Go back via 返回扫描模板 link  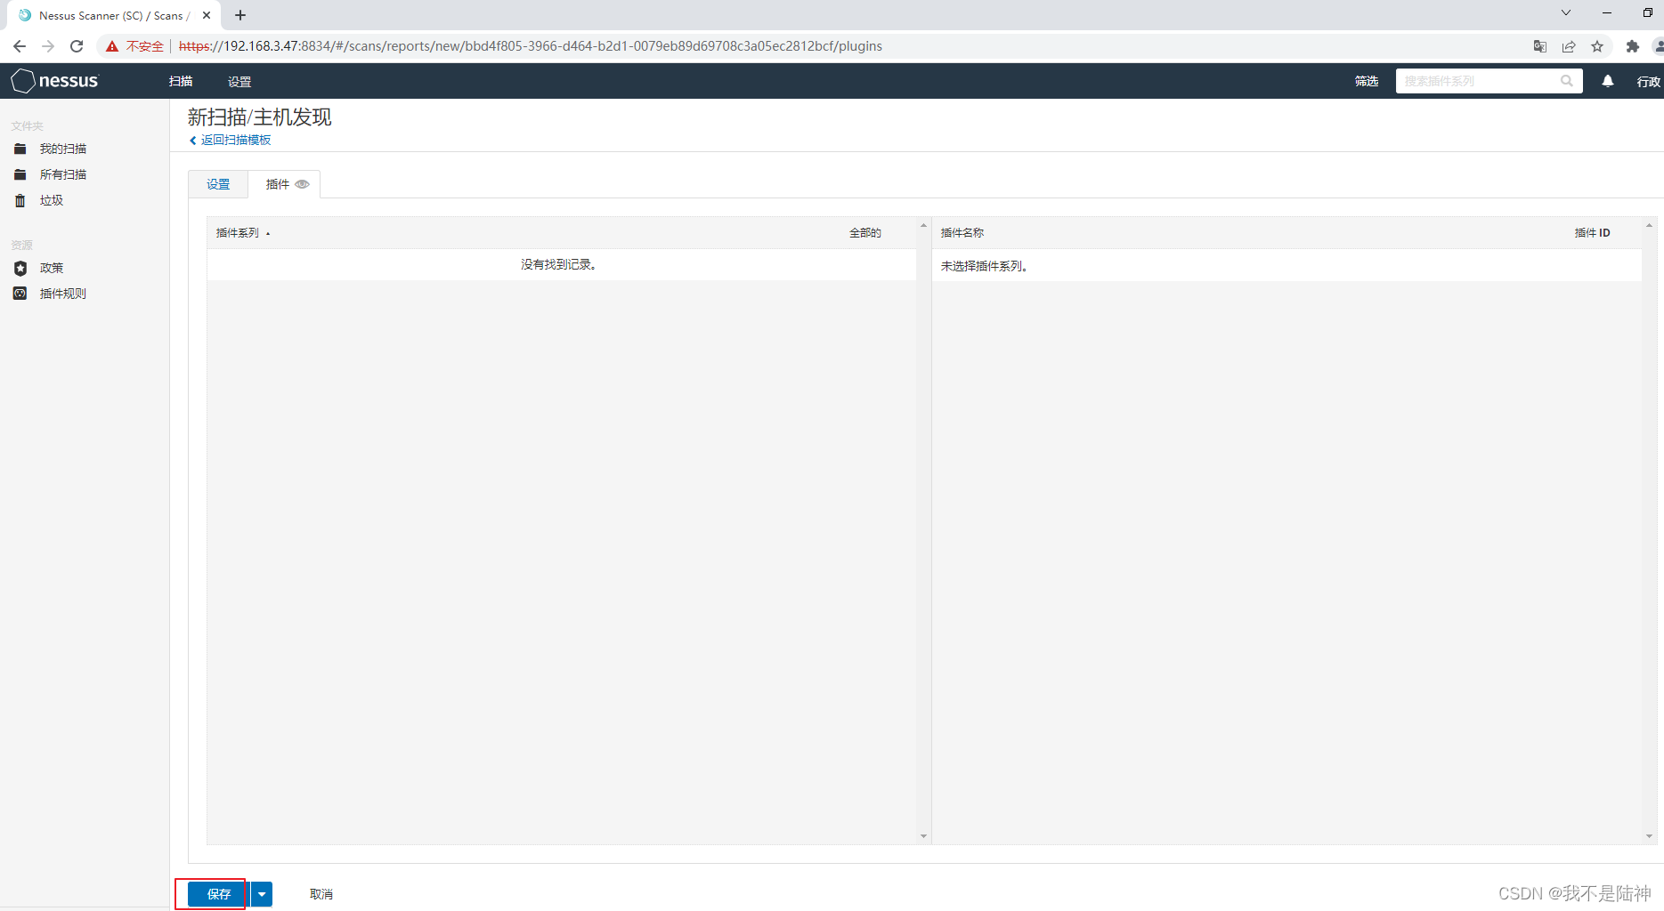tap(231, 140)
